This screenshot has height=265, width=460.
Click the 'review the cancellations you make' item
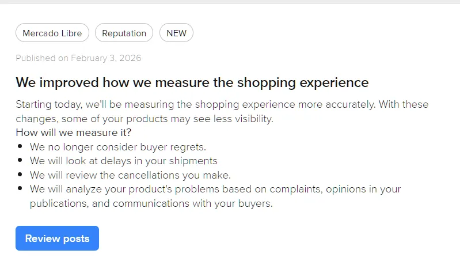(x=130, y=175)
